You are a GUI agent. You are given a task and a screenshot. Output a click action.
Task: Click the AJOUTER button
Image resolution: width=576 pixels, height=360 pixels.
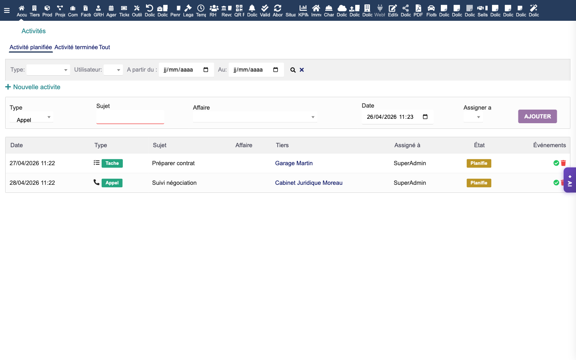click(537, 116)
